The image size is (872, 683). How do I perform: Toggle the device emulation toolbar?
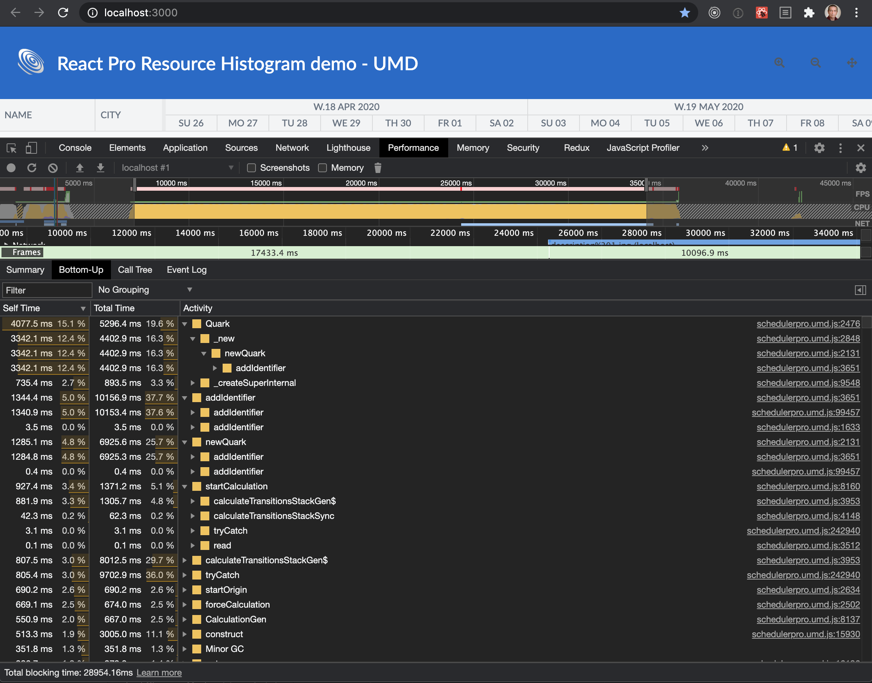(x=31, y=147)
